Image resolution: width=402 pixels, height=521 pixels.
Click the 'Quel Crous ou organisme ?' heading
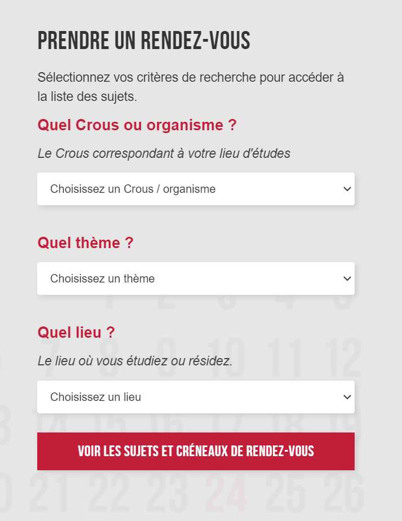[x=137, y=125]
